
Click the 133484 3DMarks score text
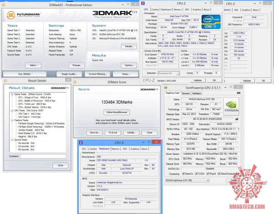click(x=117, y=102)
